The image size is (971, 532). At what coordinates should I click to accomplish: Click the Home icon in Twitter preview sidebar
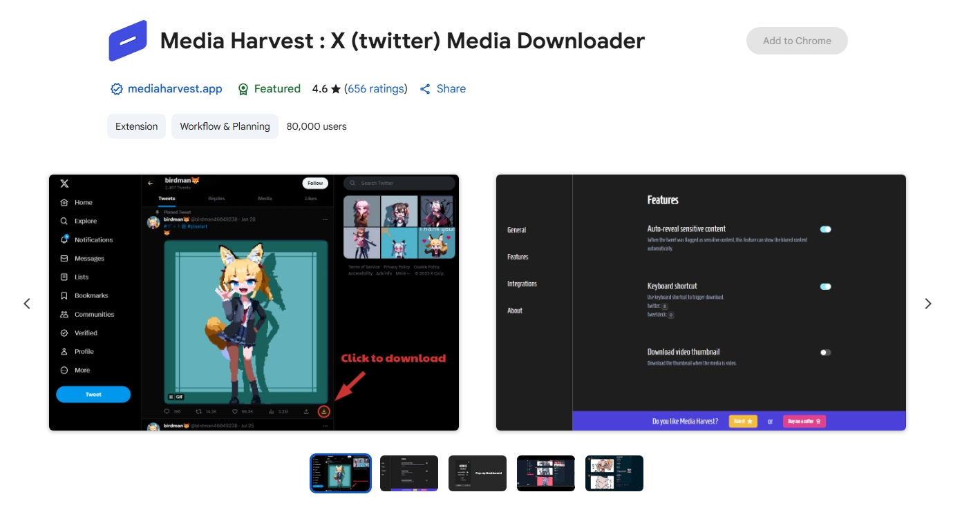pos(64,202)
